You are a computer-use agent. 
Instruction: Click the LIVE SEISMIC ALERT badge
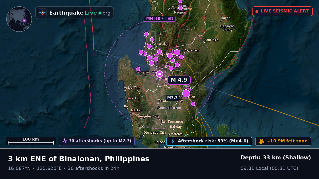[x=282, y=11]
